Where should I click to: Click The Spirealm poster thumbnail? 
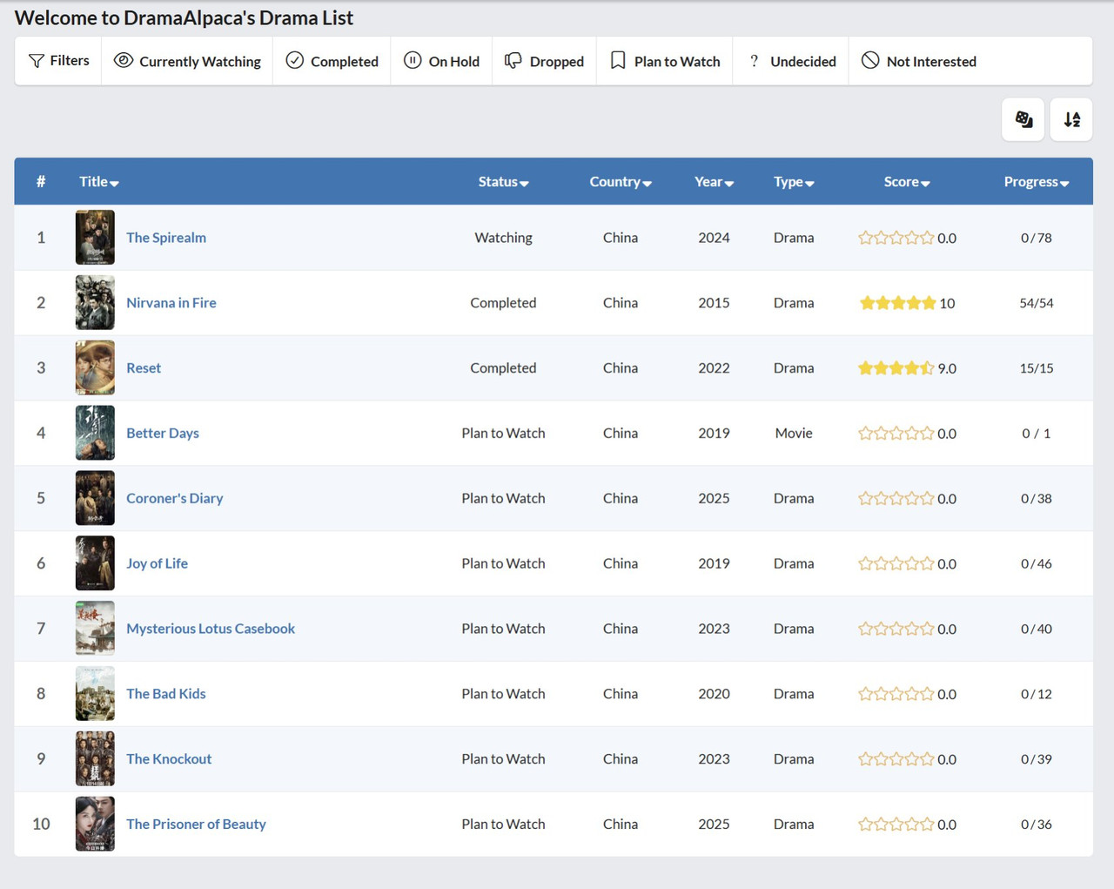(95, 238)
